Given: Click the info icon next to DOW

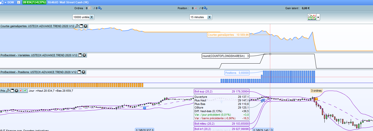Looking at the screenshot, I should click(x=19, y=2).
